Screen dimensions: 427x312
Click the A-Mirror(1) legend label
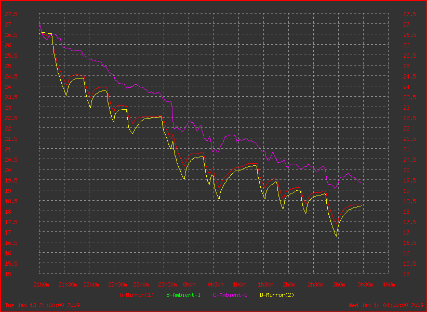137,295
